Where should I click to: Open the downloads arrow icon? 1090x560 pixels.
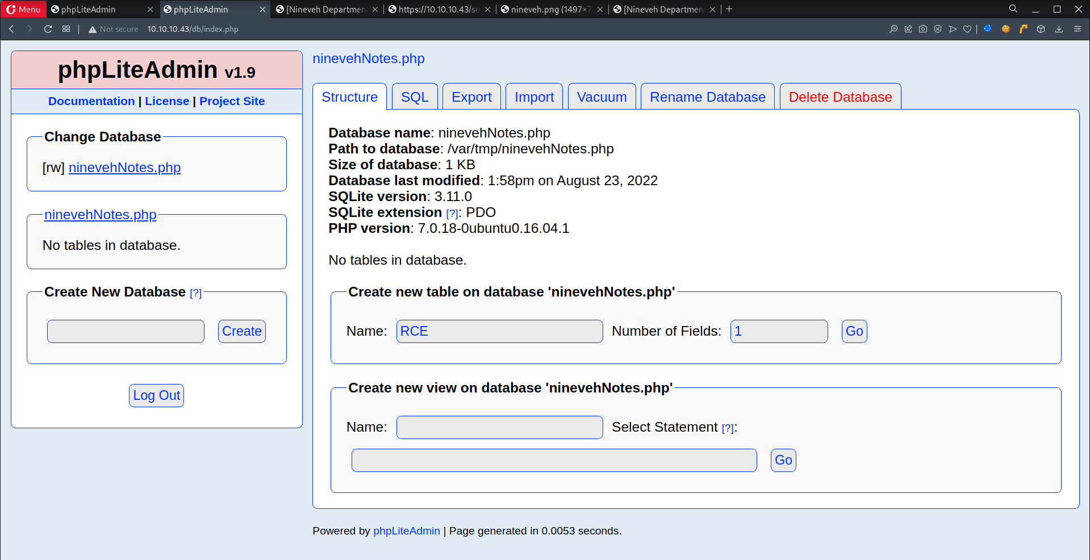(x=1059, y=29)
